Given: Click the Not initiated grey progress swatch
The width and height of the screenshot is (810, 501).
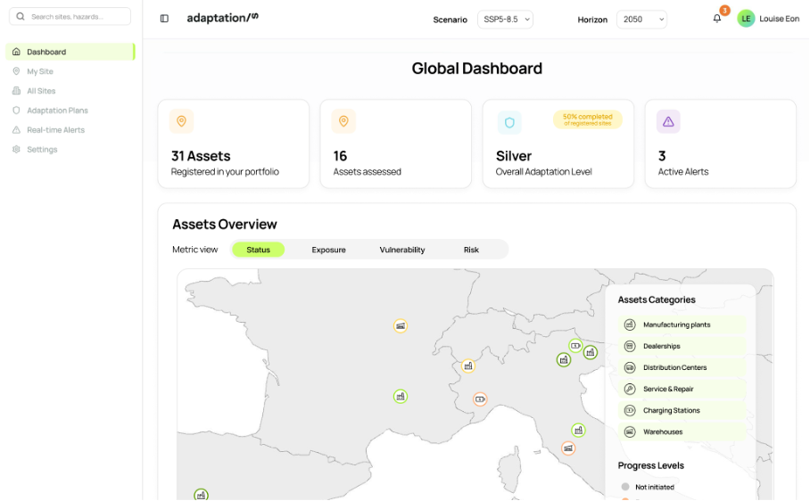Looking at the screenshot, I should point(625,487).
